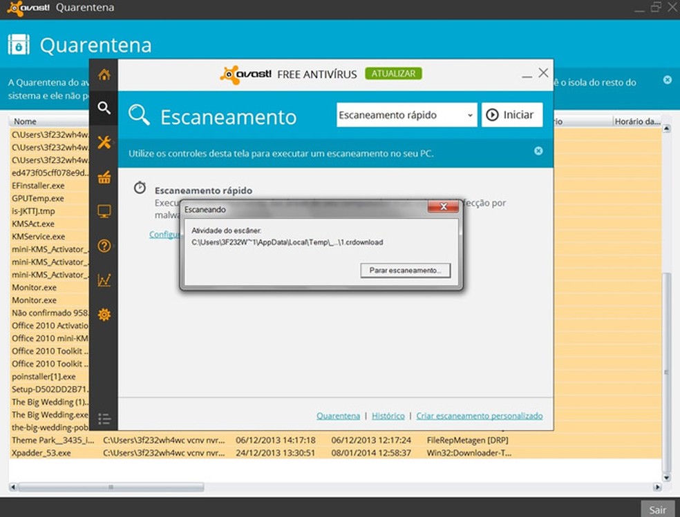Image resolution: width=680 pixels, height=517 pixels.
Task: Select the is-JKTTJ.tmp entry
Action: 33,211
